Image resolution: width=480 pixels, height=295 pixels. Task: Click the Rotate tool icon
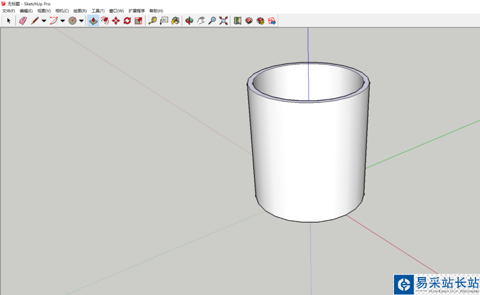(127, 20)
